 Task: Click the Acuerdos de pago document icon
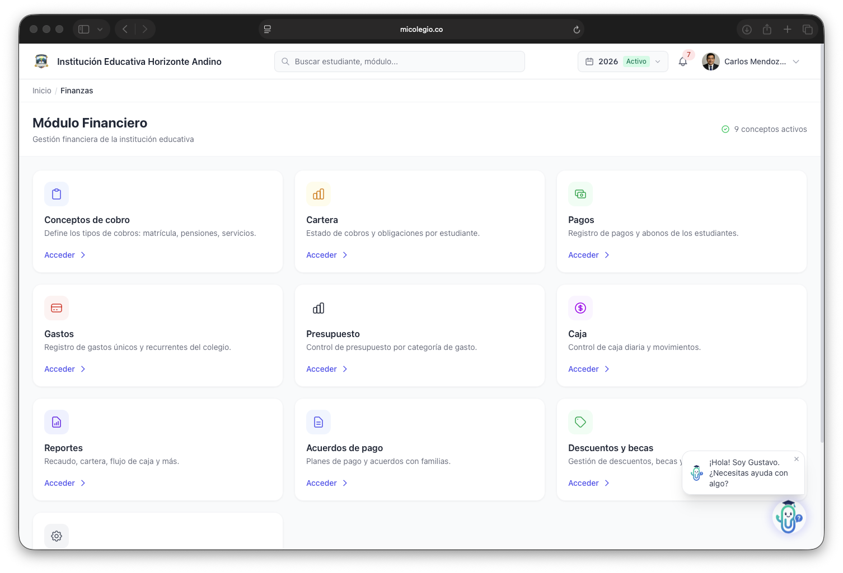pyautogui.click(x=319, y=422)
